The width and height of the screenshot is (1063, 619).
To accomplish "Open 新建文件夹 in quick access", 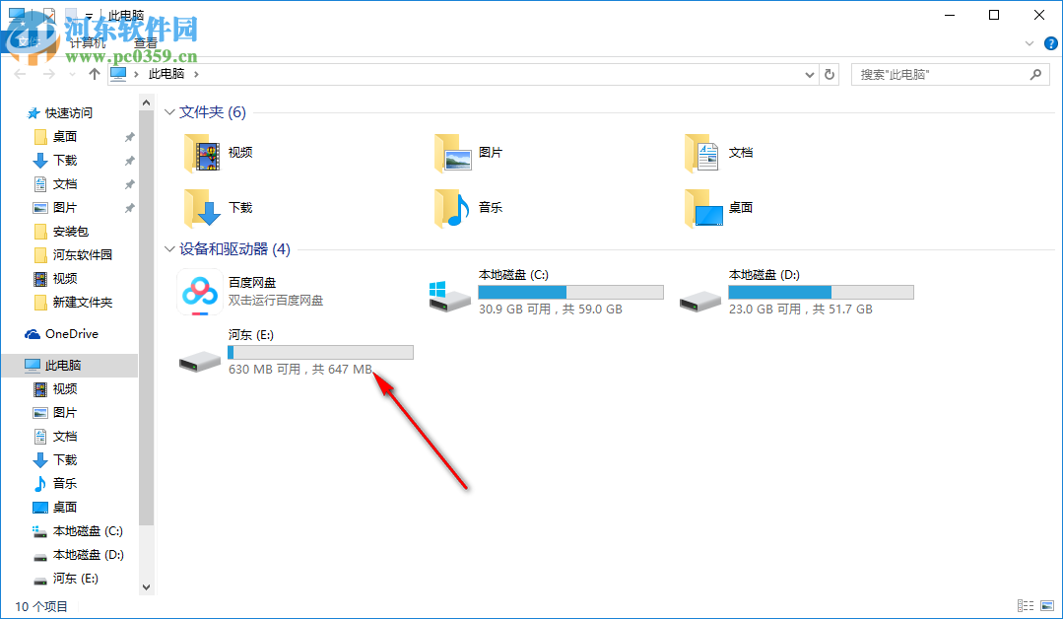I will pyautogui.click(x=82, y=303).
